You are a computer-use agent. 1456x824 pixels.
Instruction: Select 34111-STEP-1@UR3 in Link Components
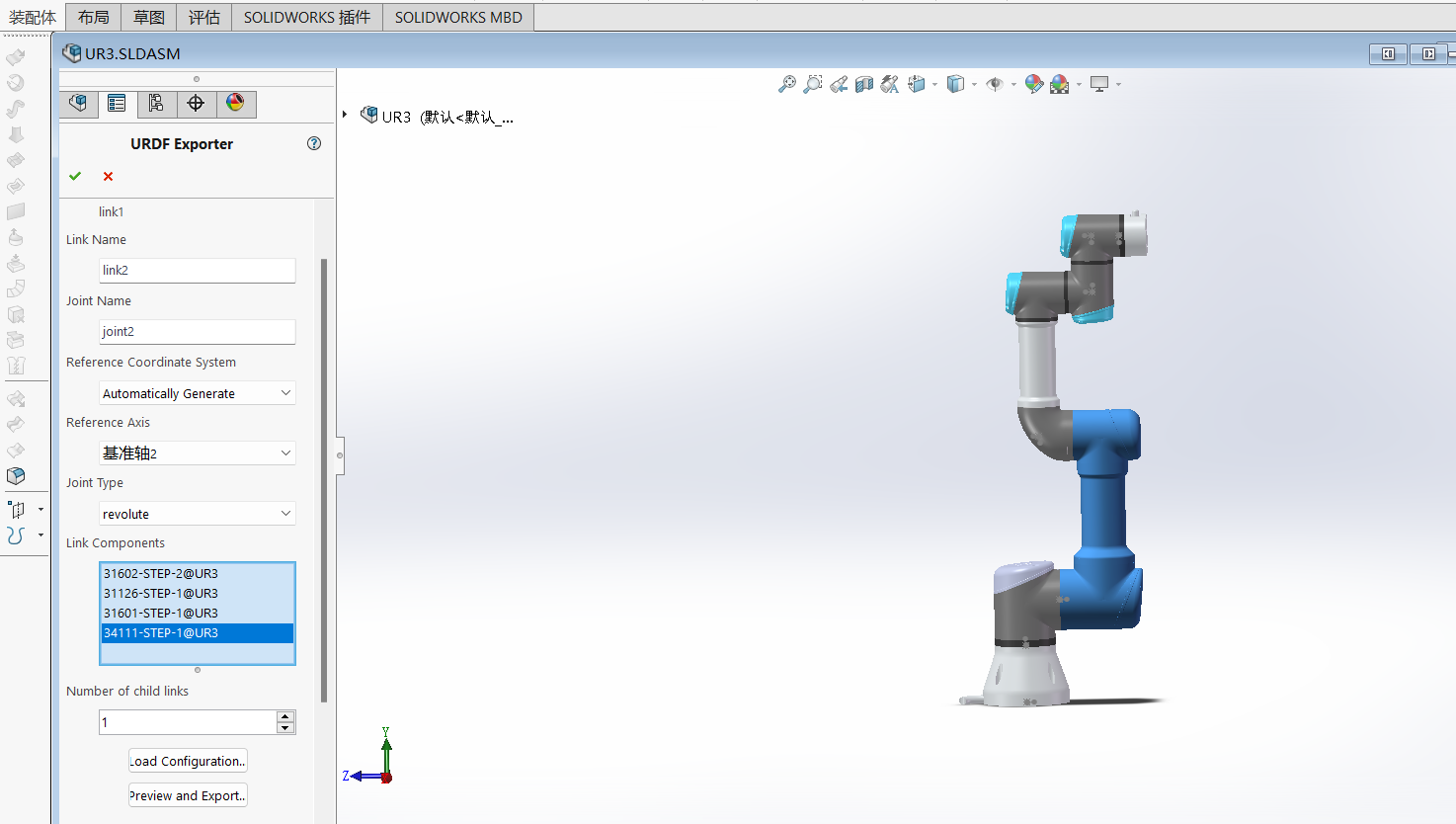click(198, 632)
